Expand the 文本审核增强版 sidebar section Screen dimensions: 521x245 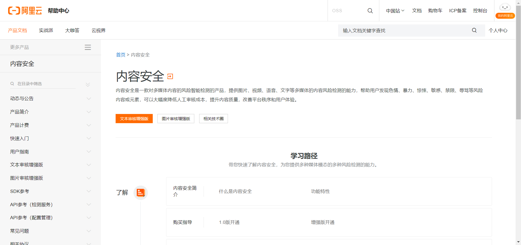pyautogui.click(x=88, y=165)
